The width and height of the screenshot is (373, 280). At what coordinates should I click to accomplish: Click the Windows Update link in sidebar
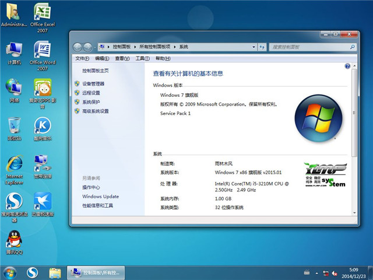tap(100, 197)
